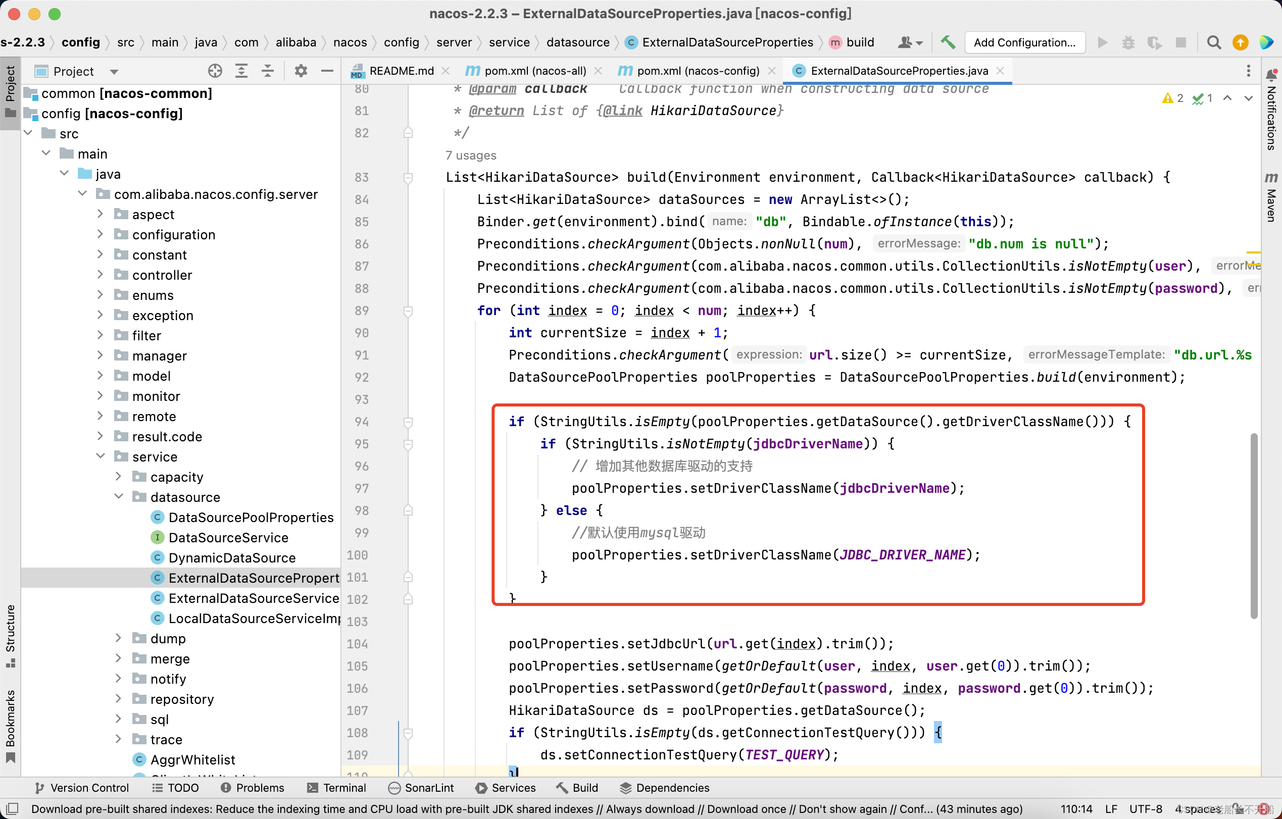
Task: Click datasource breadcrumb in navigation bar
Action: pos(578,42)
